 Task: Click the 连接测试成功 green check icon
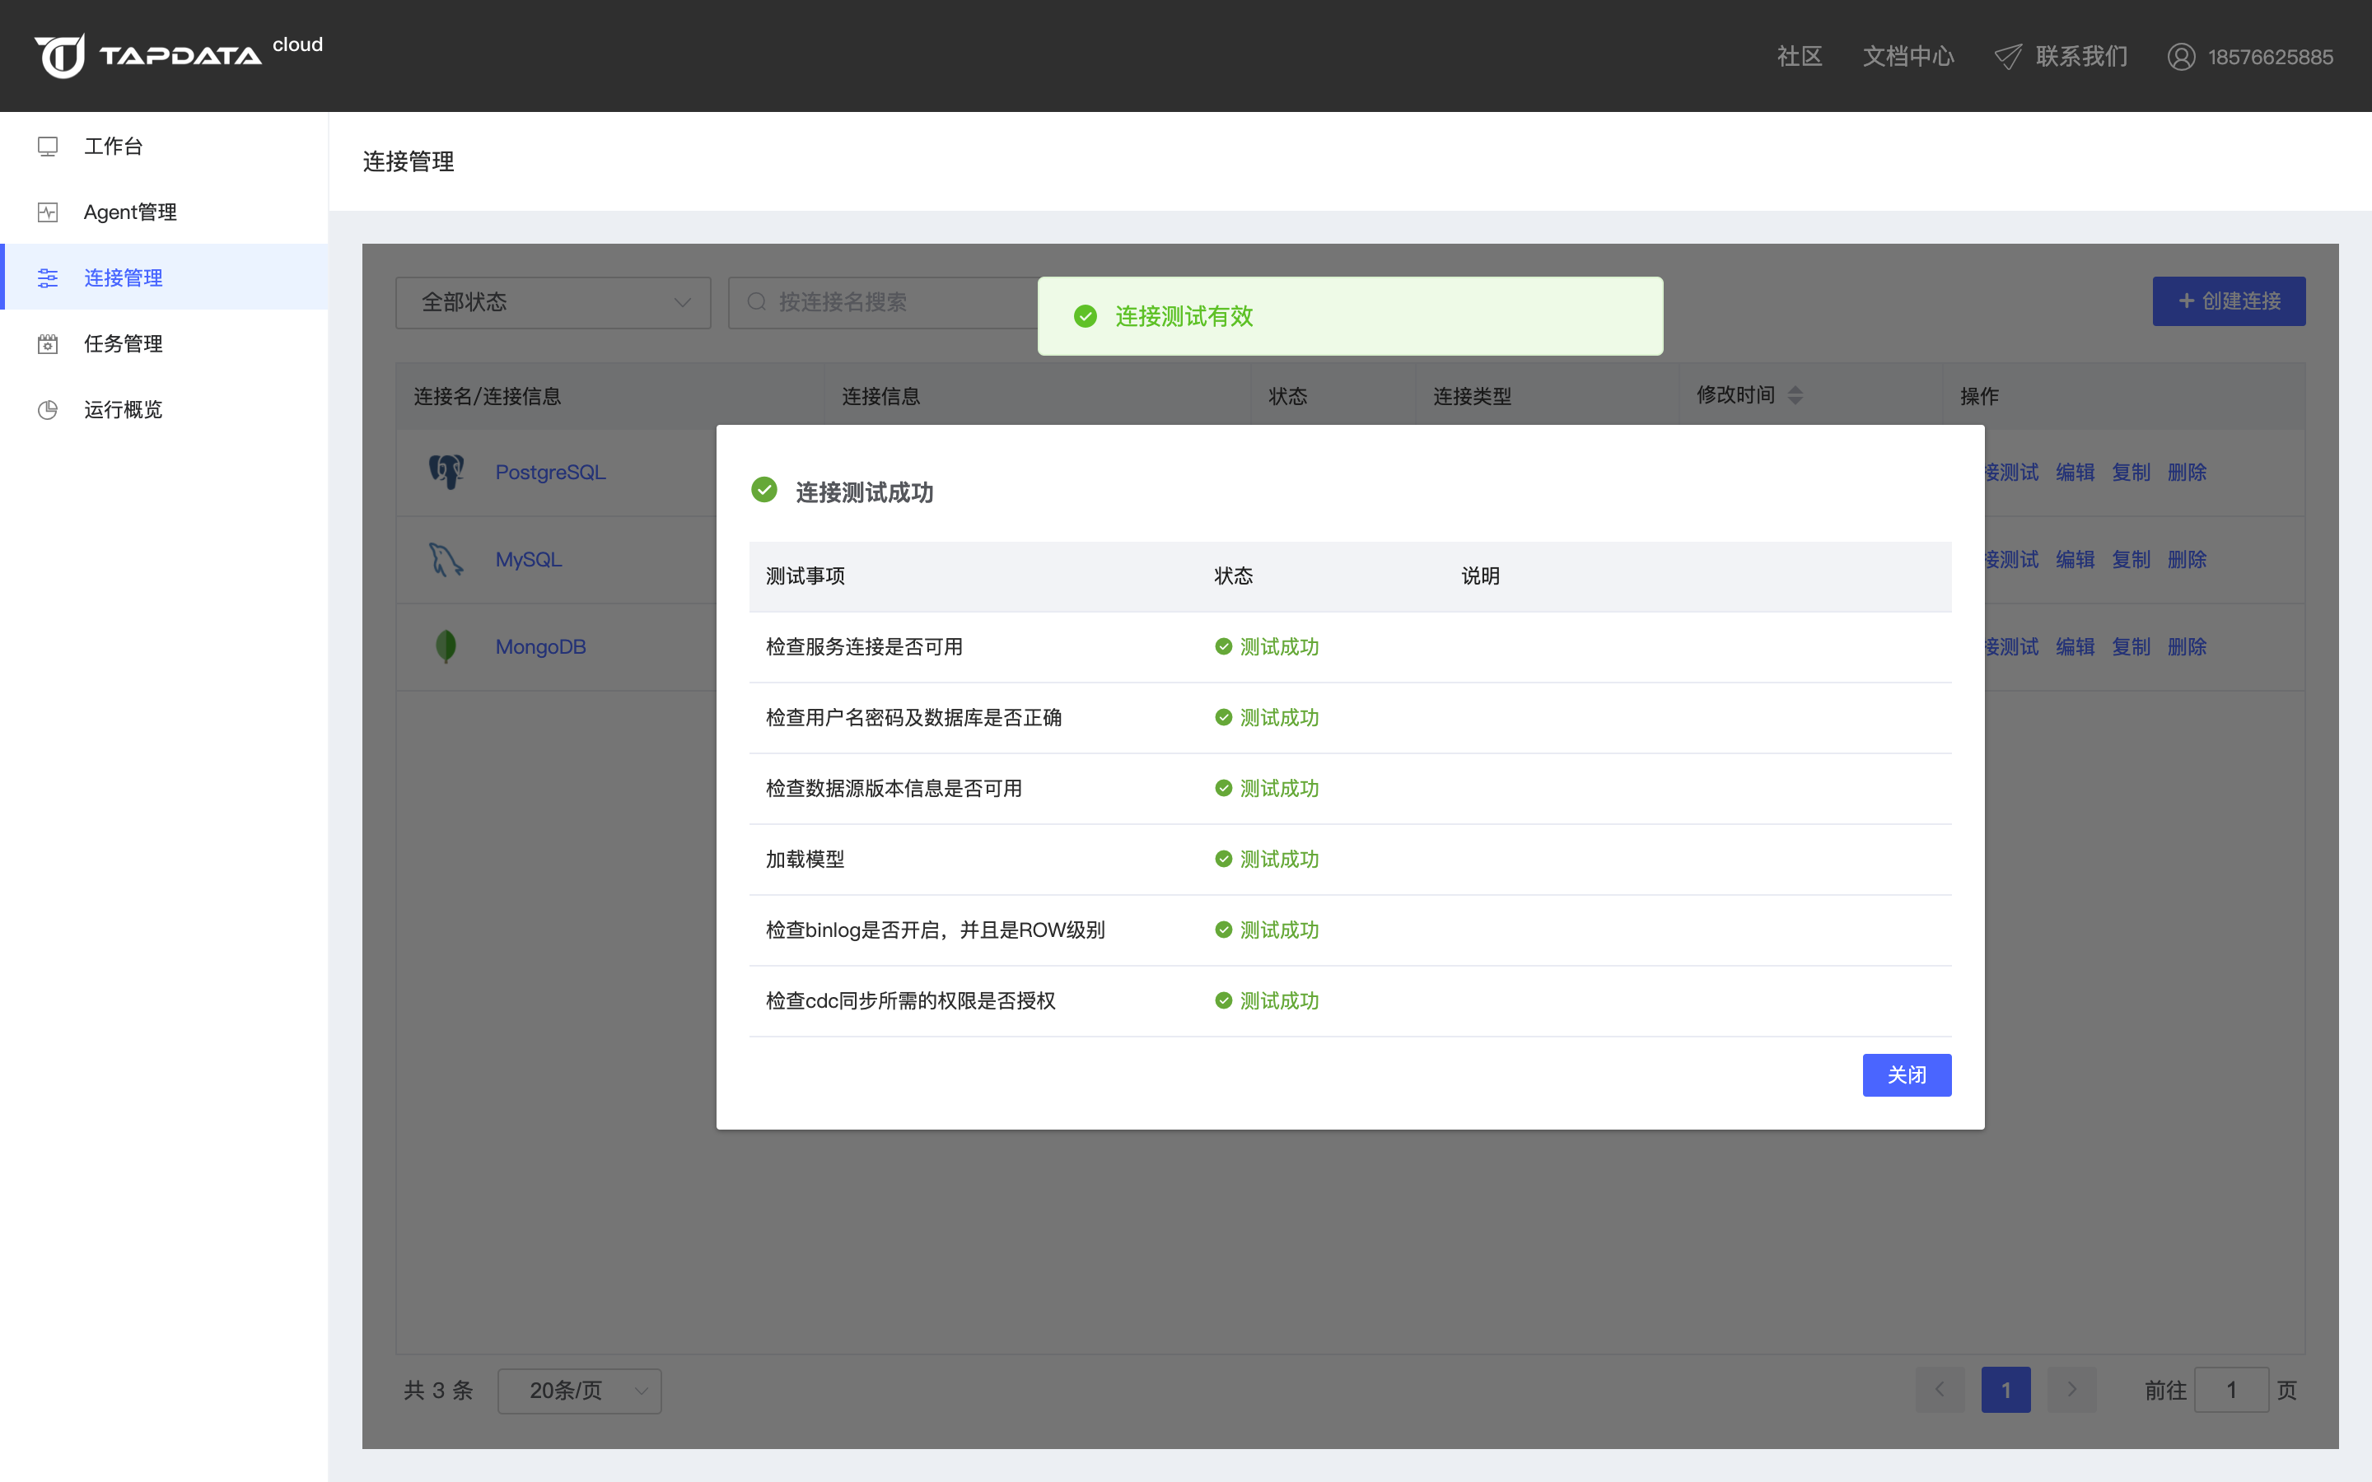pyautogui.click(x=763, y=489)
